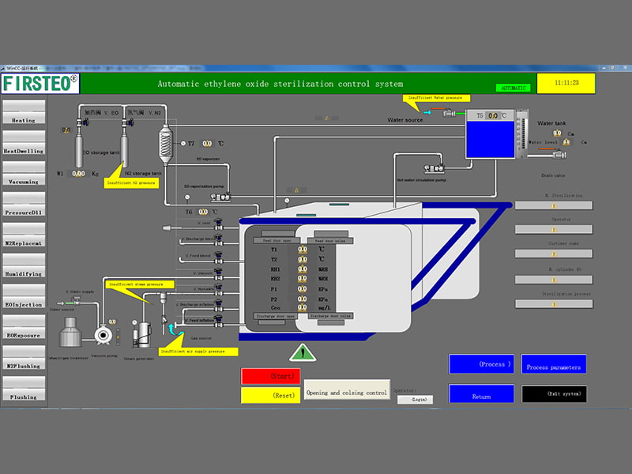Viewport: 632px width, 474px height.
Task: Select the EO vaporizer coil
Action: click(165, 145)
